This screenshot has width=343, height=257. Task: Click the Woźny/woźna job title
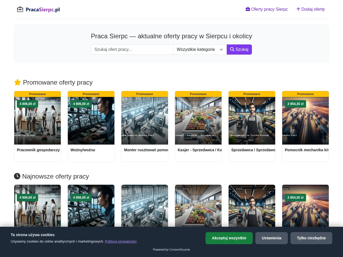(x=83, y=150)
